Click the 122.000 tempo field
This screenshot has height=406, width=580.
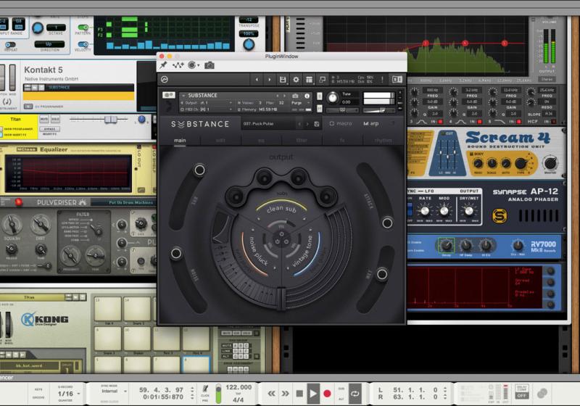[239, 387]
